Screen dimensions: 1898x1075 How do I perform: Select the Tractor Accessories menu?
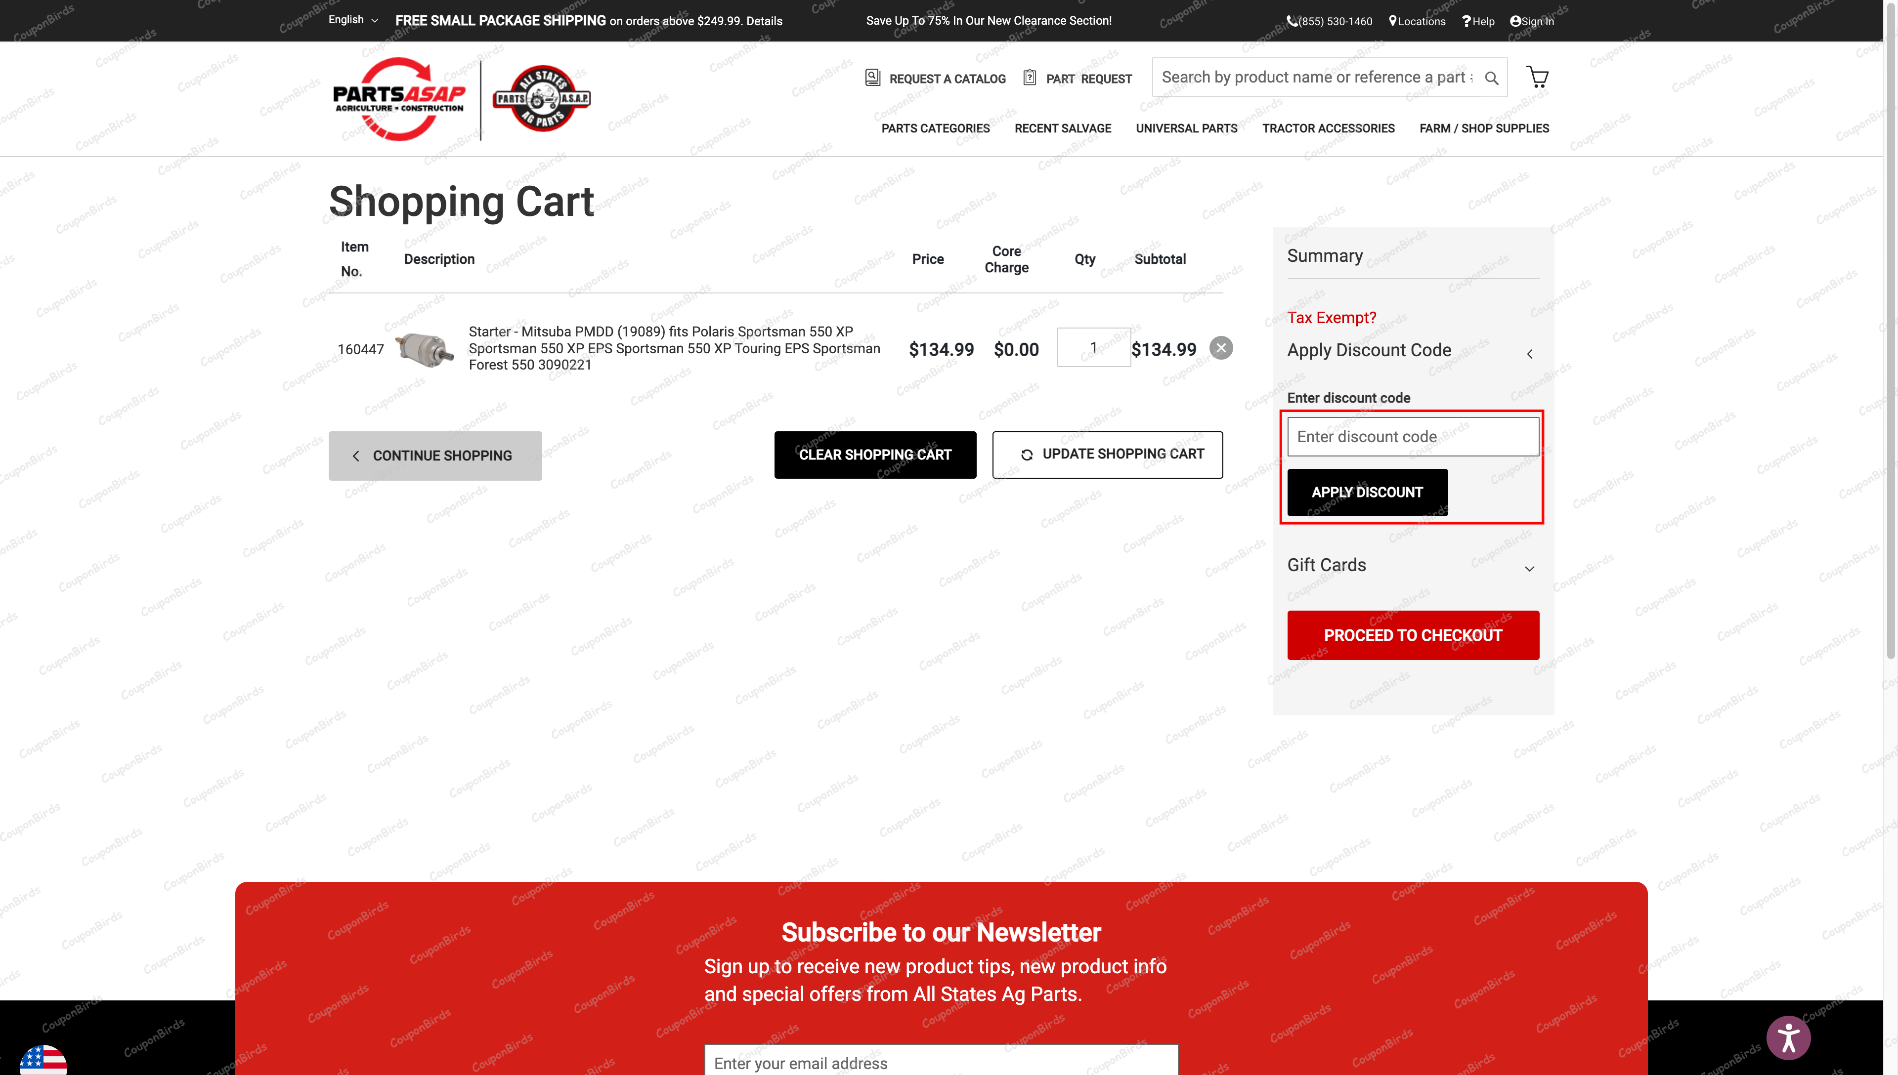click(x=1328, y=128)
